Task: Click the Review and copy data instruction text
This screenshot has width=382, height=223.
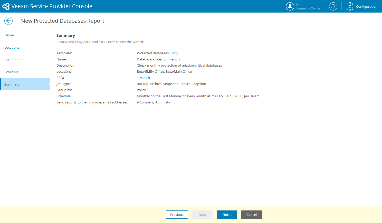Action: pyautogui.click(x=100, y=42)
